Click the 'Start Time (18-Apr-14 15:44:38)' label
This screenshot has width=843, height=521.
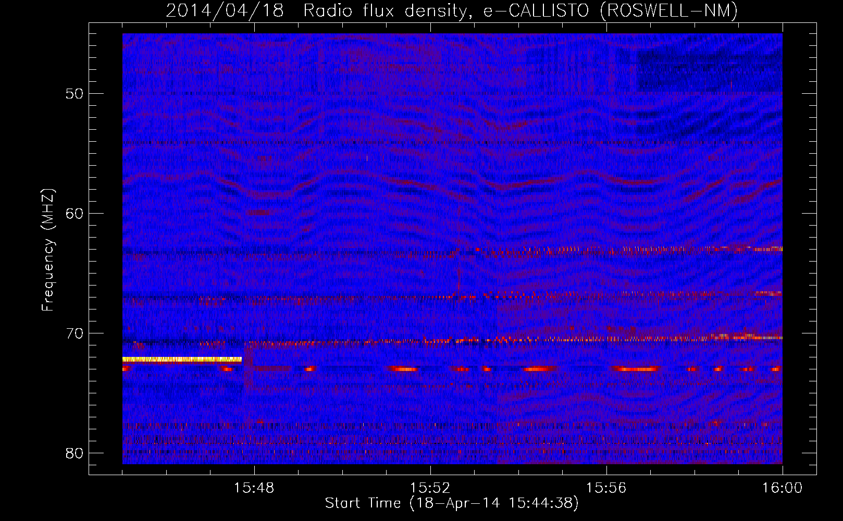452,503
